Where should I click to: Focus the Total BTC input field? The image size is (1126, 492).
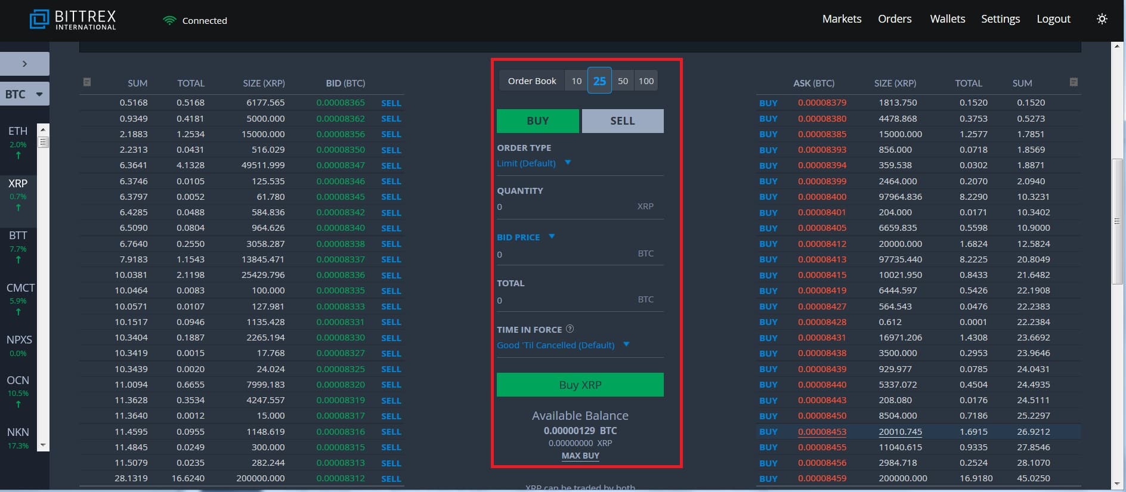pos(580,300)
